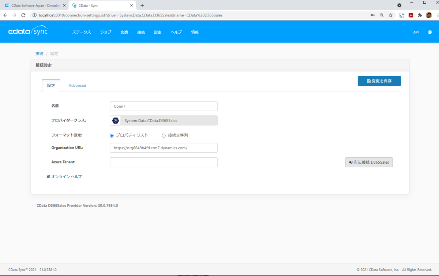The height and width of the screenshot is (276, 439).
Task: Select the プロパティリスト radio button
Action: (x=112, y=135)
